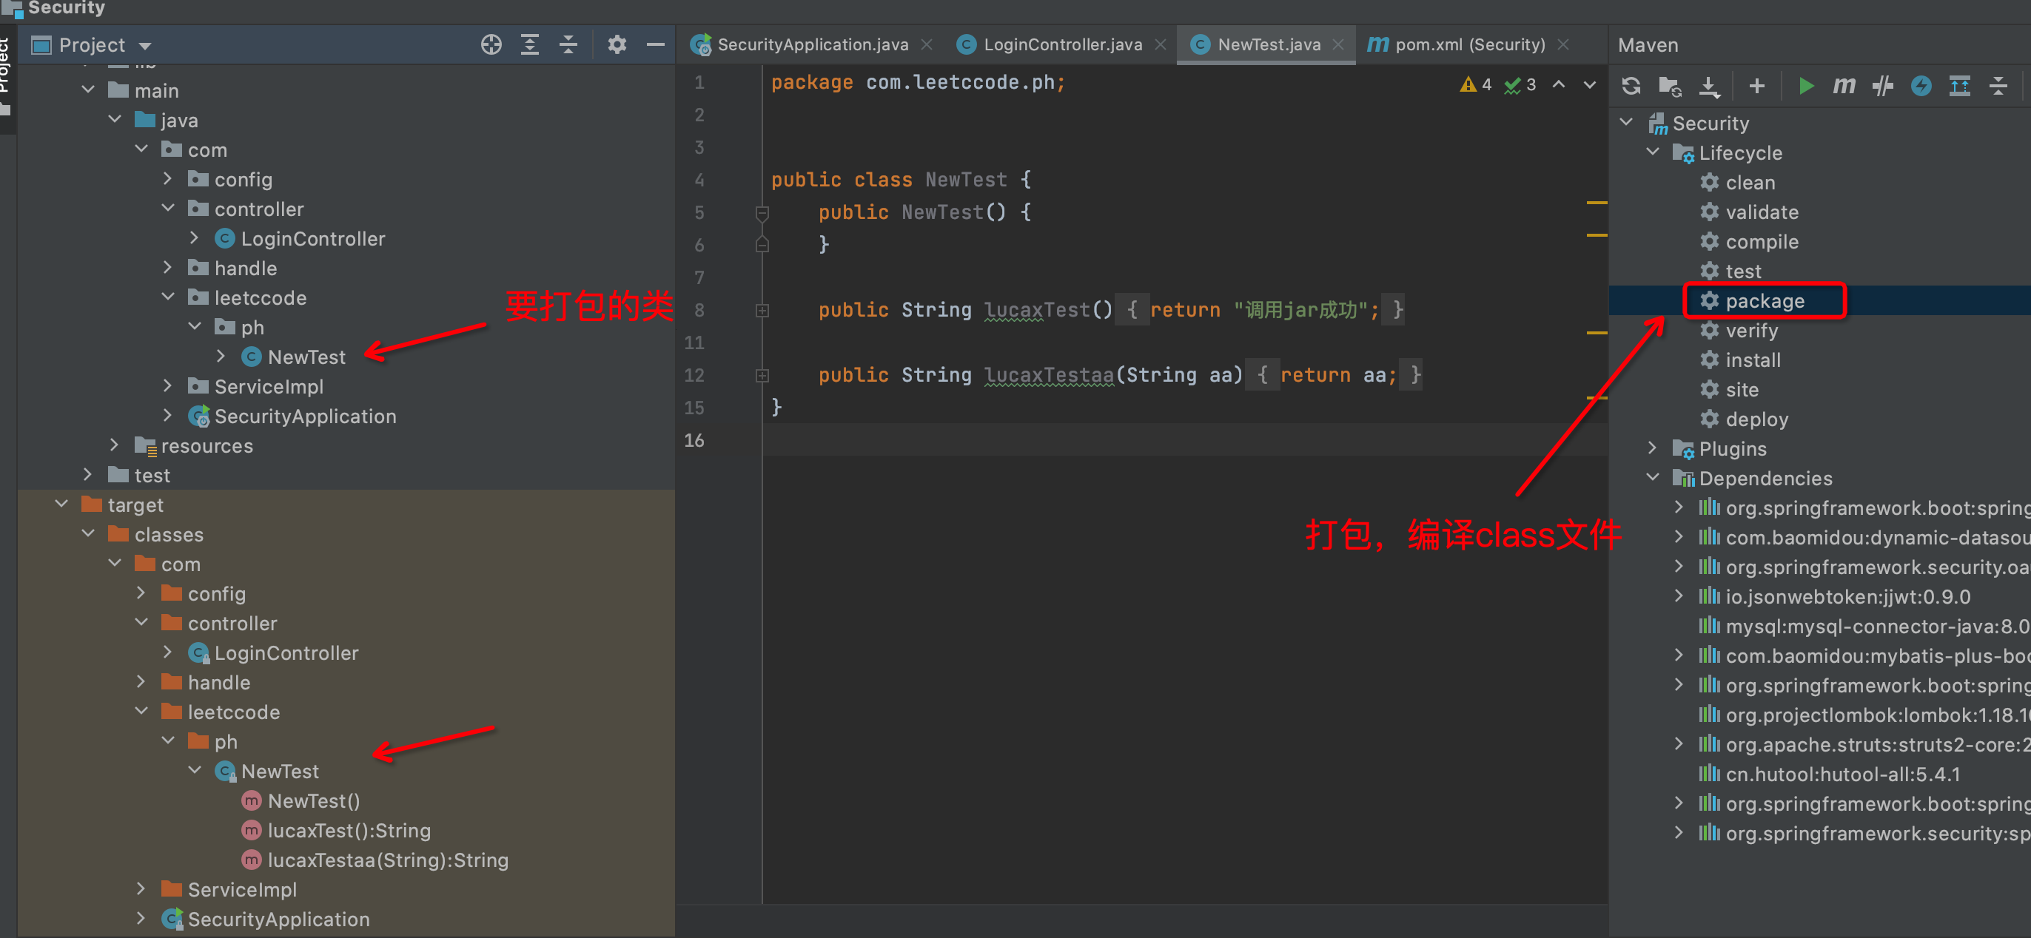The width and height of the screenshot is (2031, 938).
Task: Select the install lifecycle goal
Action: [1752, 360]
